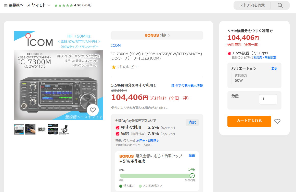Click the quantity input field

coord(268,99)
